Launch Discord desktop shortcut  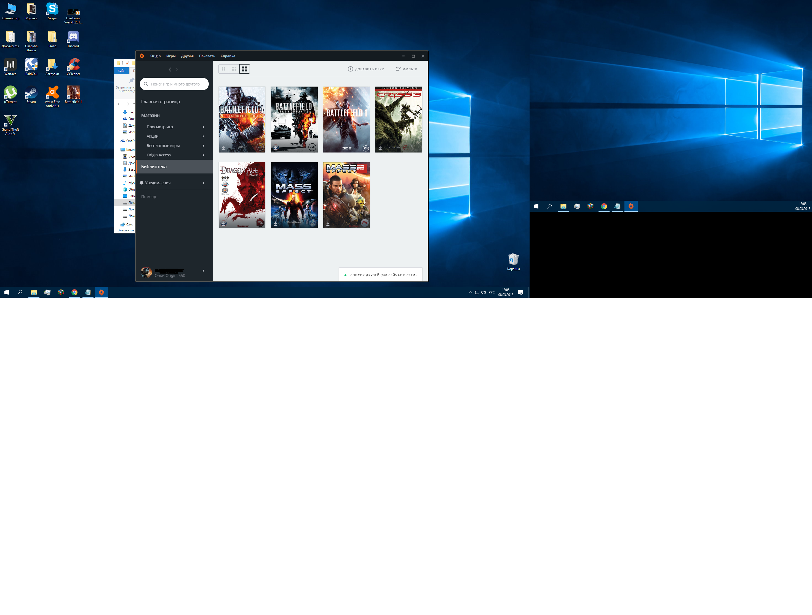click(73, 39)
